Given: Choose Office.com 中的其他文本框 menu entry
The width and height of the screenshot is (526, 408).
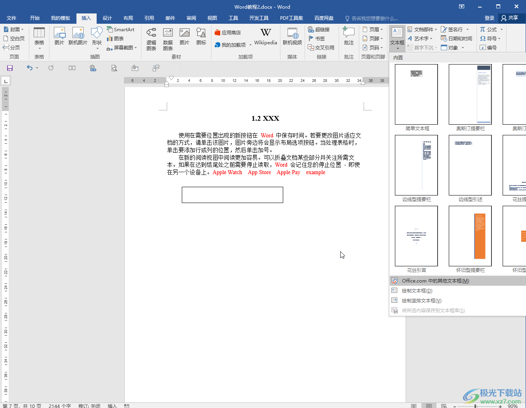Looking at the screenshot, I should click(x=458, y=281).
